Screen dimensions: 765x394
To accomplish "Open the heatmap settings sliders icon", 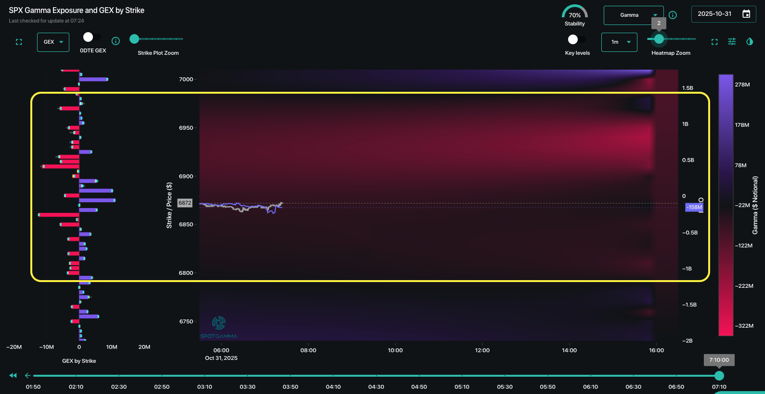I will point(732,42).
